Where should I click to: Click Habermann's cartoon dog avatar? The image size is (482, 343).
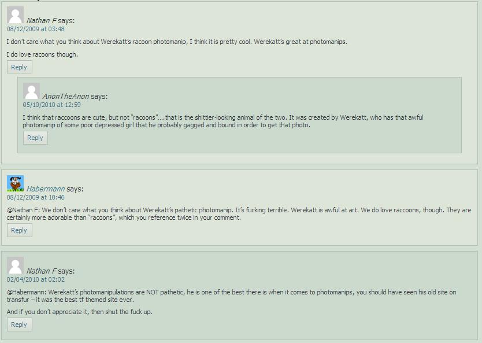(x=15, y=183)
